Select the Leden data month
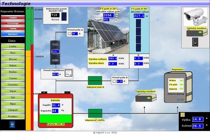210x135 pixels. (13, 47)
